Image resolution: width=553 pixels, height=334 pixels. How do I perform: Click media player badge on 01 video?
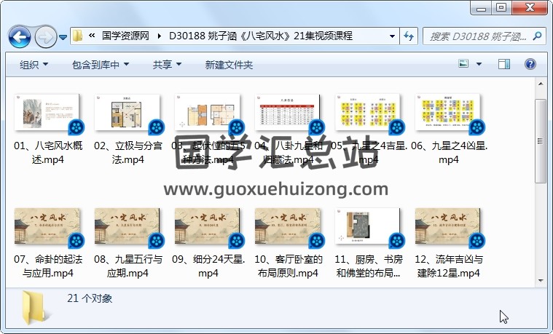(x=77, y=127)
